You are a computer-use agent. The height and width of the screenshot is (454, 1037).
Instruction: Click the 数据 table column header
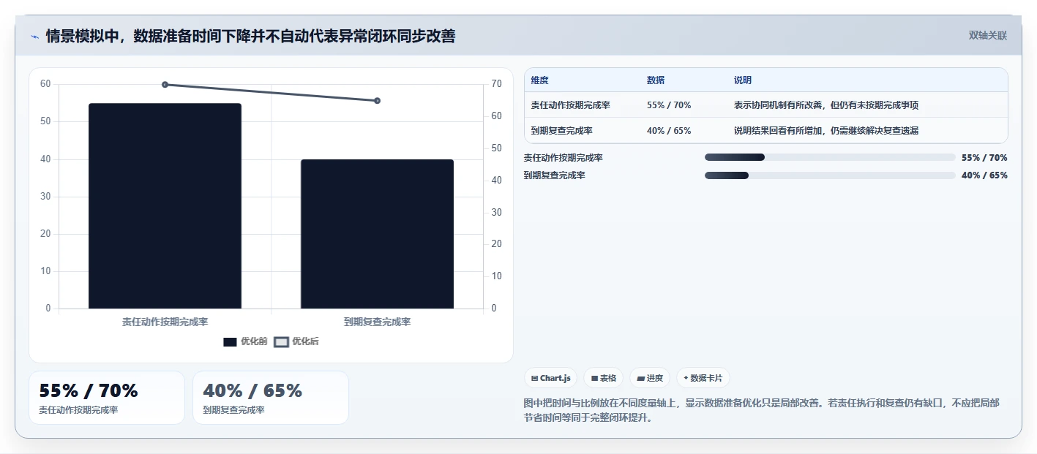pos(656,80)
